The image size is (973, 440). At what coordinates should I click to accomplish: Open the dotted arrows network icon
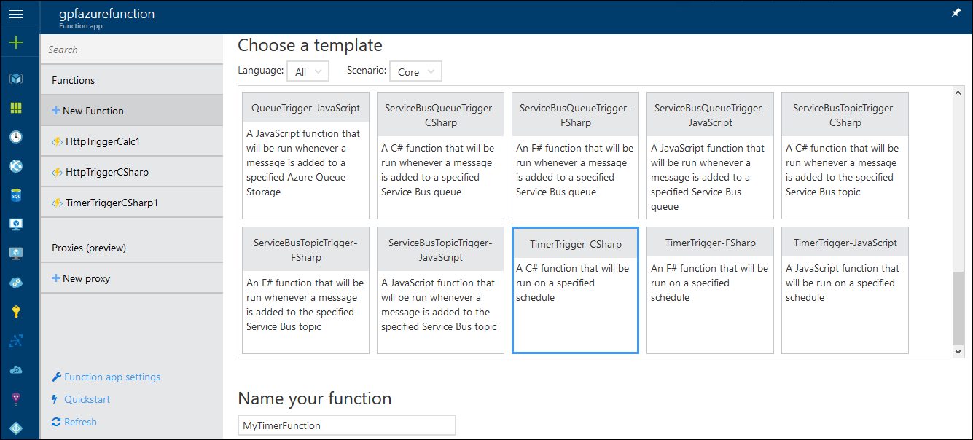pyautogui.click(x=15, y=340)
